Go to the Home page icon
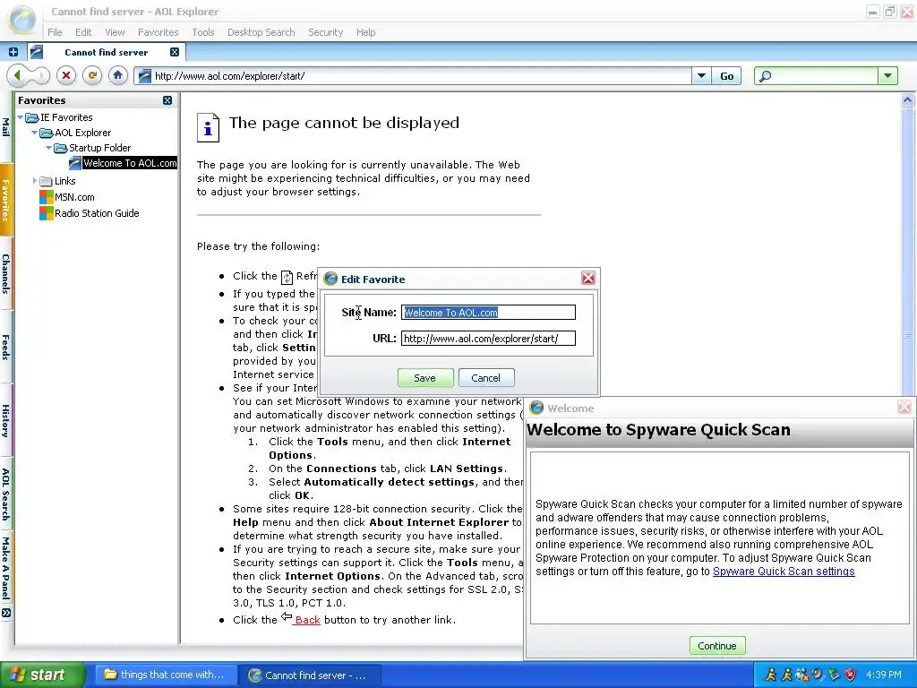The image size is (917, 688). [117, 75]
